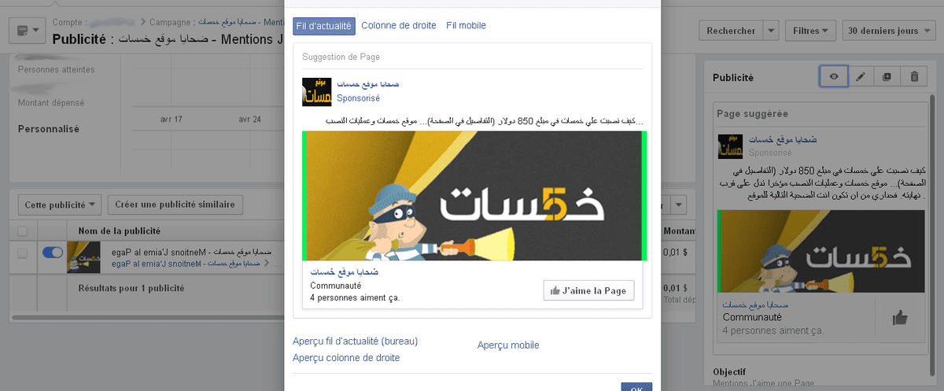Image resolution: width=944 pixels, height=391 pixels.
Task: Open Aperçu mobile link
Action: pos(508,345)
